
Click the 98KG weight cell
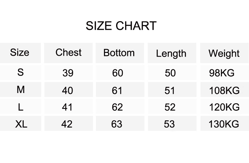(222, 73)
